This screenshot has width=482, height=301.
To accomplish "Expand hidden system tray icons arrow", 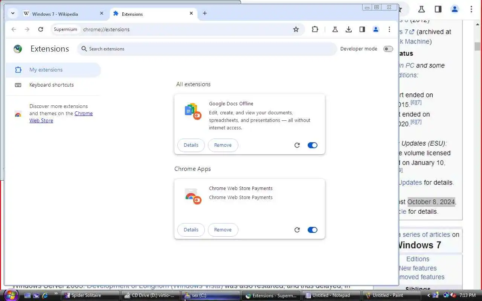I will coord(429,296).
